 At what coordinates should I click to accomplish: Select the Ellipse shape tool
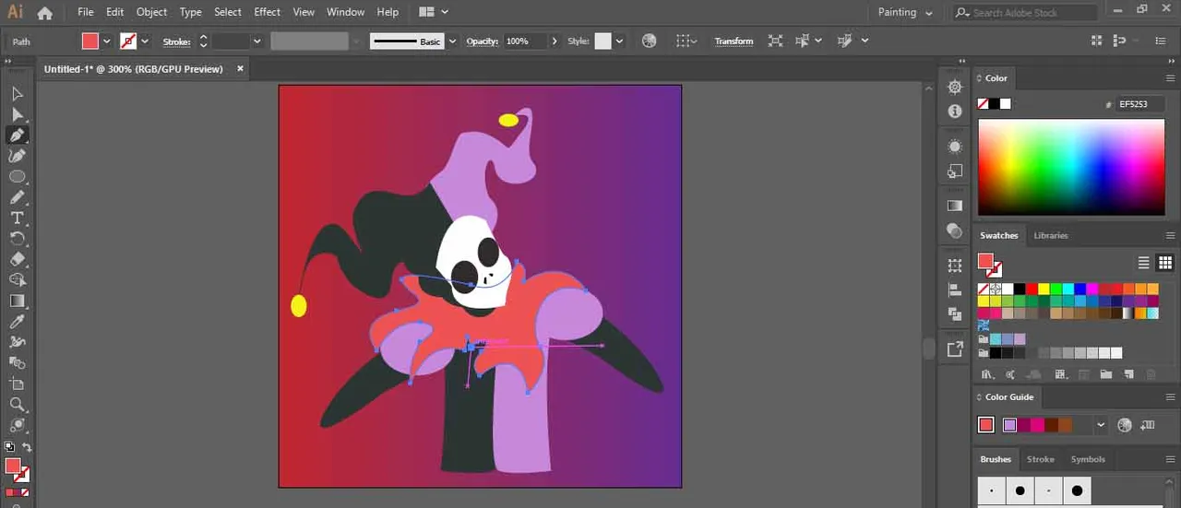click(17, 176)
